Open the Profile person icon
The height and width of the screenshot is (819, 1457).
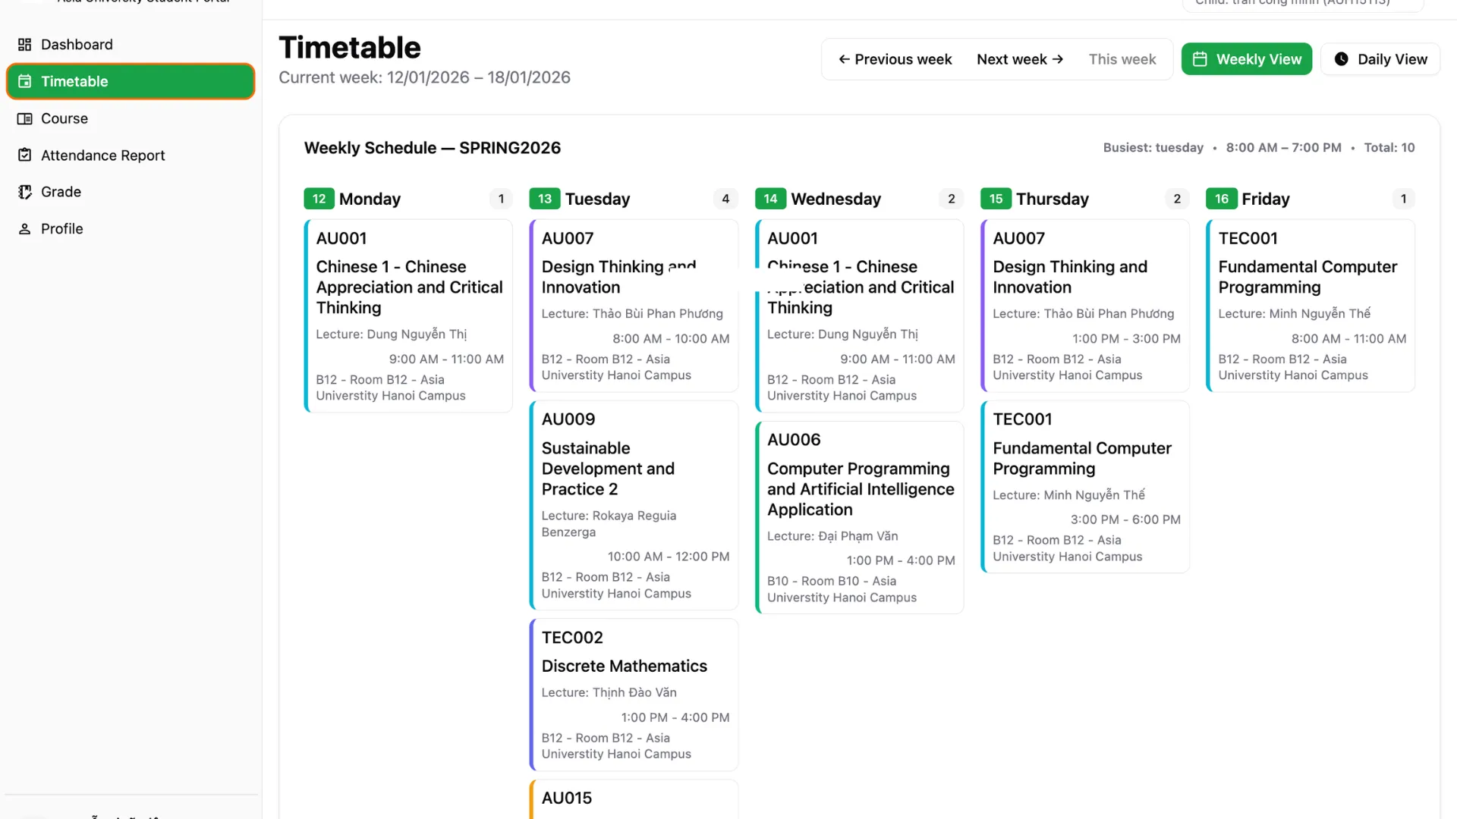pyautogui.click(x=24, y=228)
